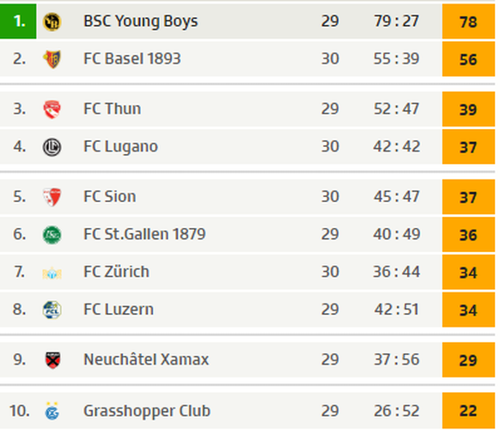Select the FC Zürich table row name
Screen dimensions: 500x430
tap(116, 272)
